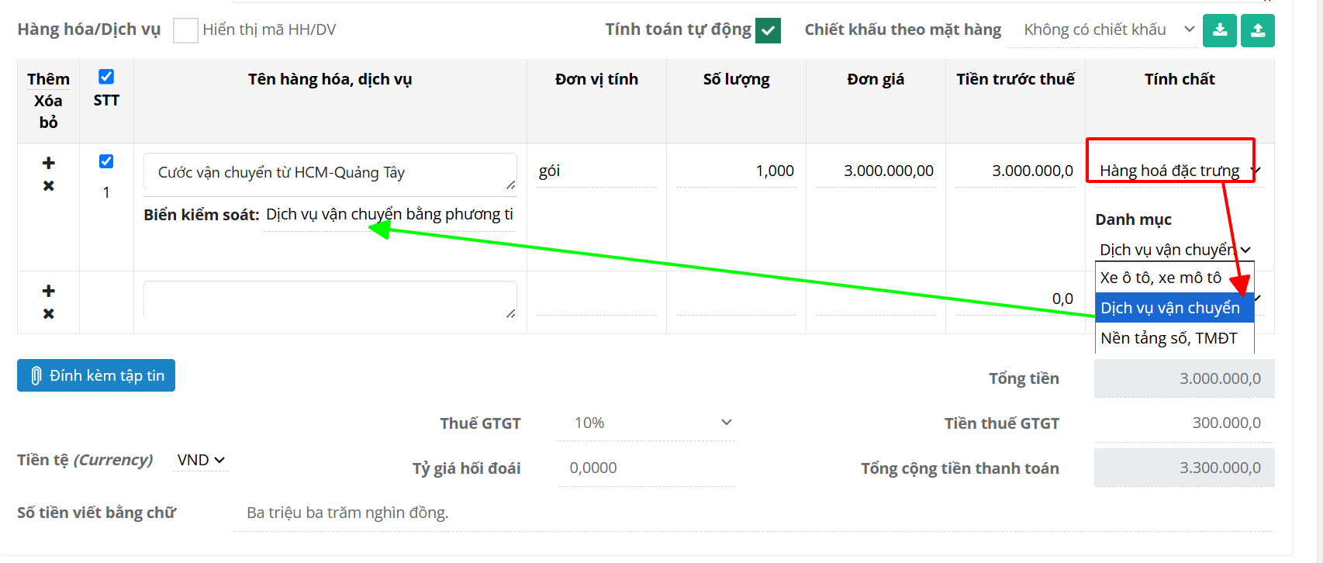Click the download icon button

pyautogui.click(x=1220, y=31)
